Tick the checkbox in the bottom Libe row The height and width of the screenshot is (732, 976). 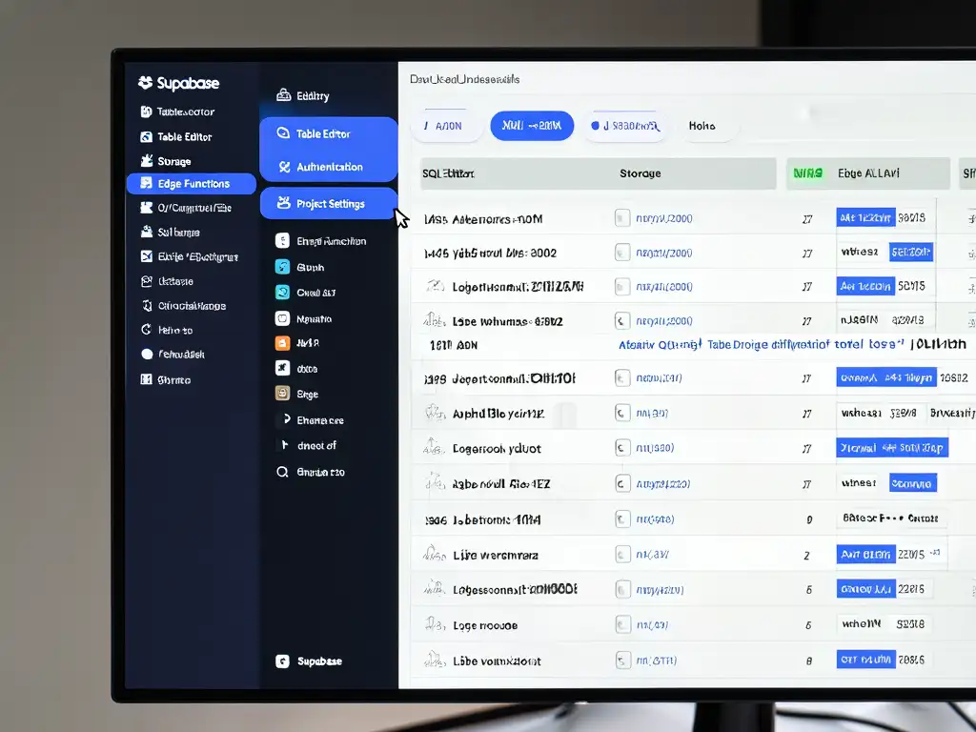tap(622, 660)
